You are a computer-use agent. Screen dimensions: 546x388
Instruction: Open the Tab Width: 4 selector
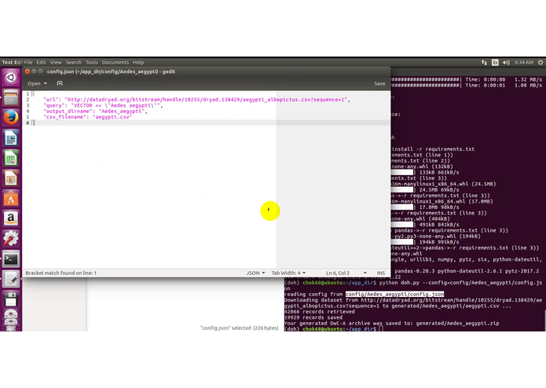pyautogui.click(x=288, y=273)
